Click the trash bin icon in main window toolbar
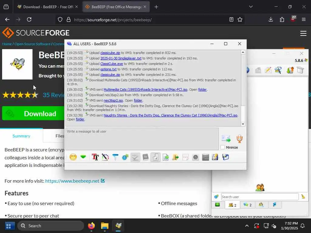The width and height of the screenshot is (311, 233). (300, 70)
